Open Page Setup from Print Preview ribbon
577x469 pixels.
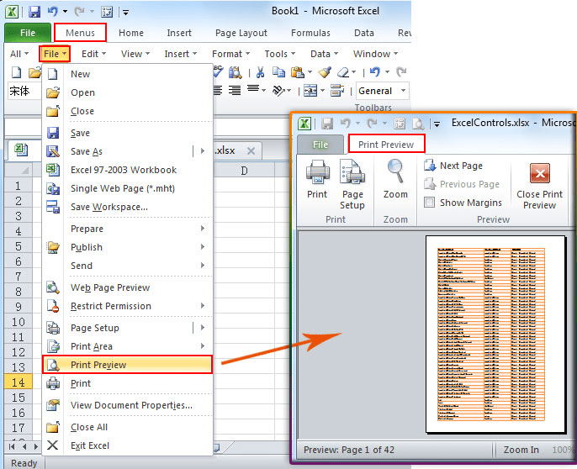click(352, 184)
